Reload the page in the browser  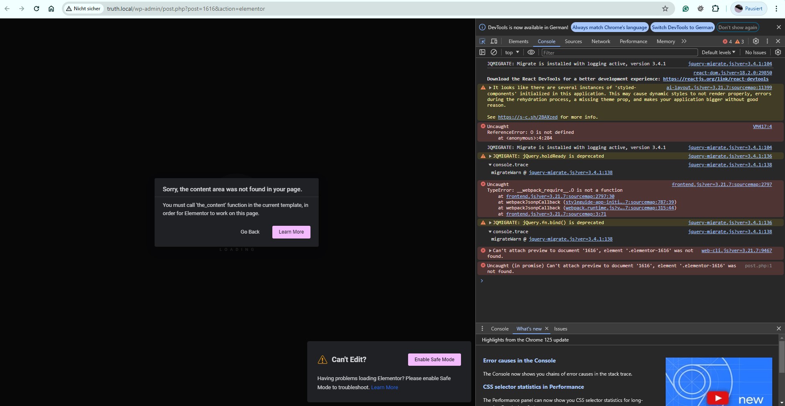point(37,9)
